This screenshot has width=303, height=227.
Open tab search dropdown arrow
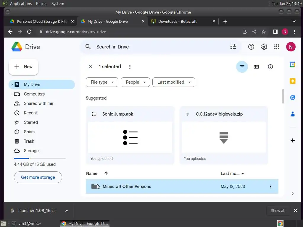tap(294, 21)
